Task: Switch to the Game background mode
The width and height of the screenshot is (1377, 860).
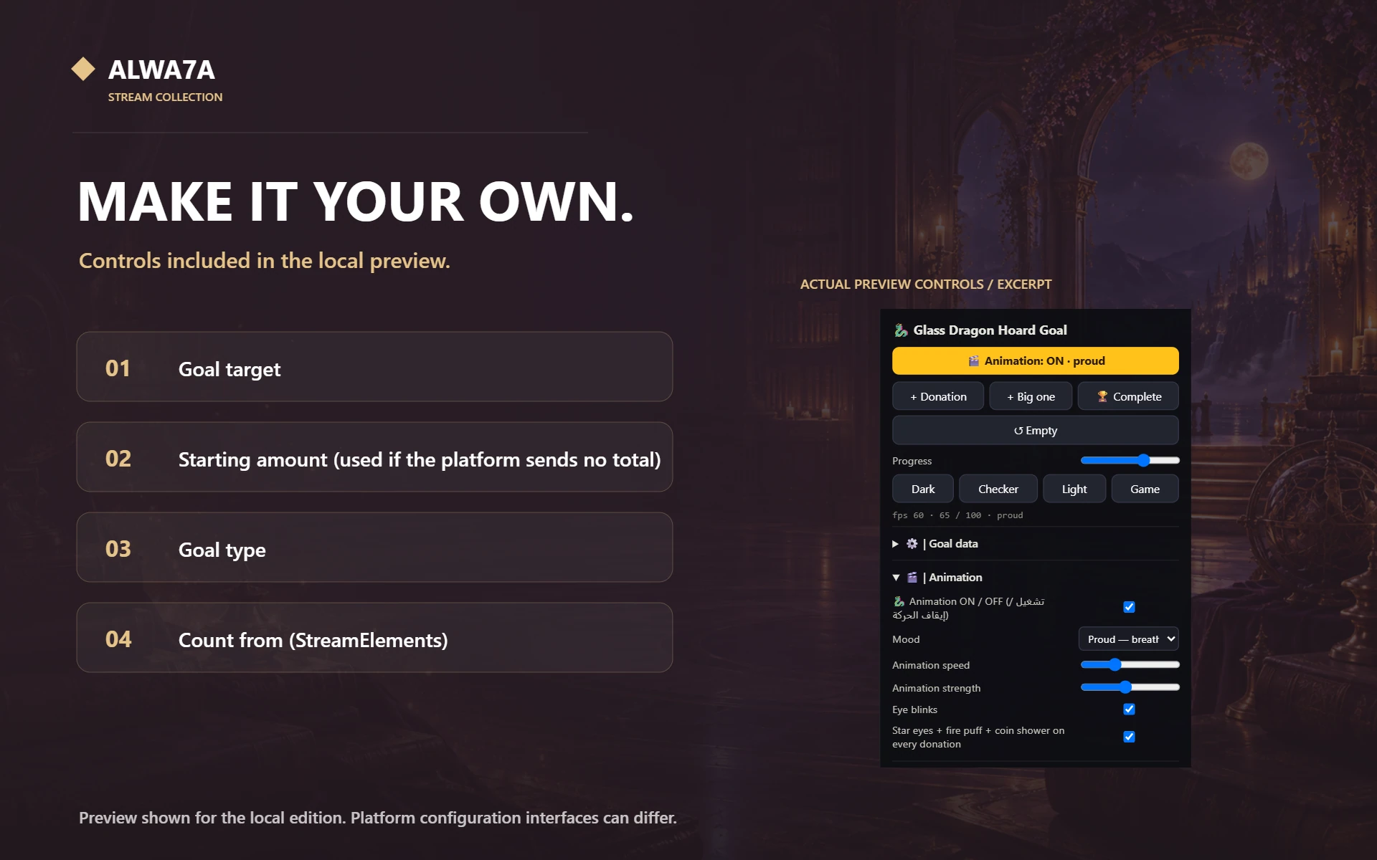Action: [1145, 489]
